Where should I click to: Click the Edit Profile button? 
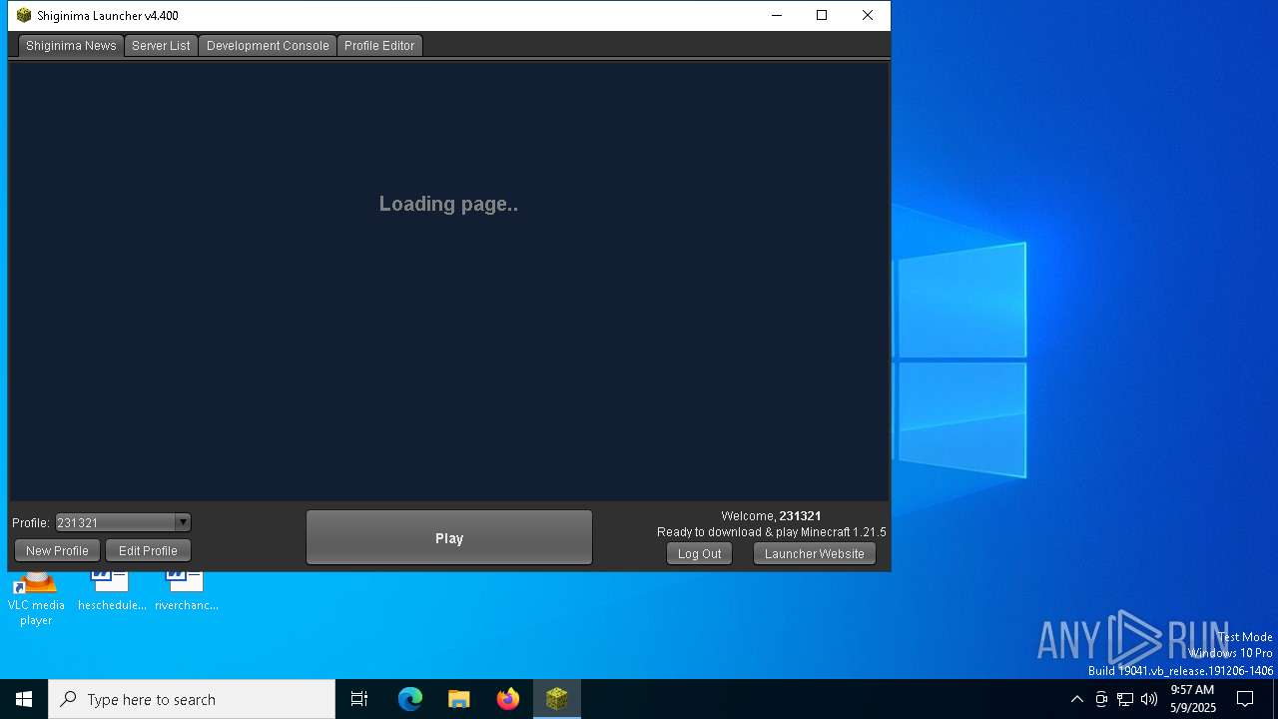[x=148, y=550]
